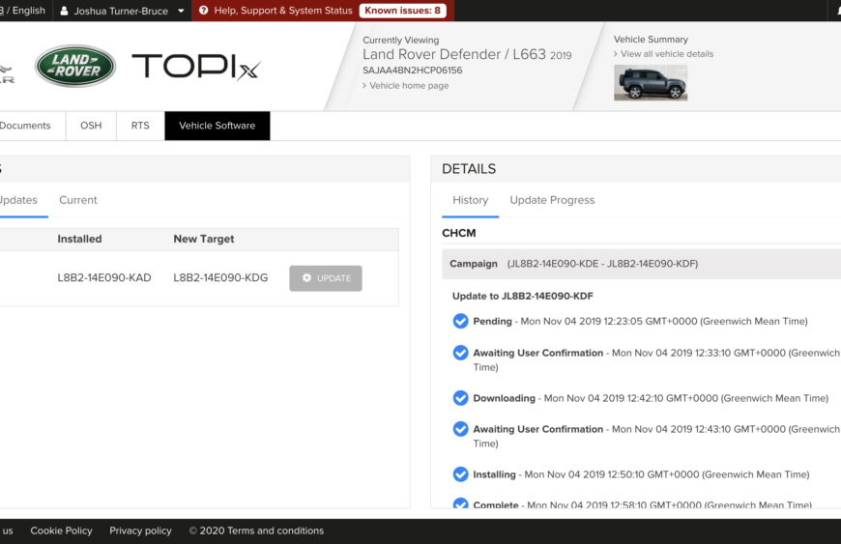Screen dimensions: 841x544
Task: Click the Land Rover logo
Action: 75,66
